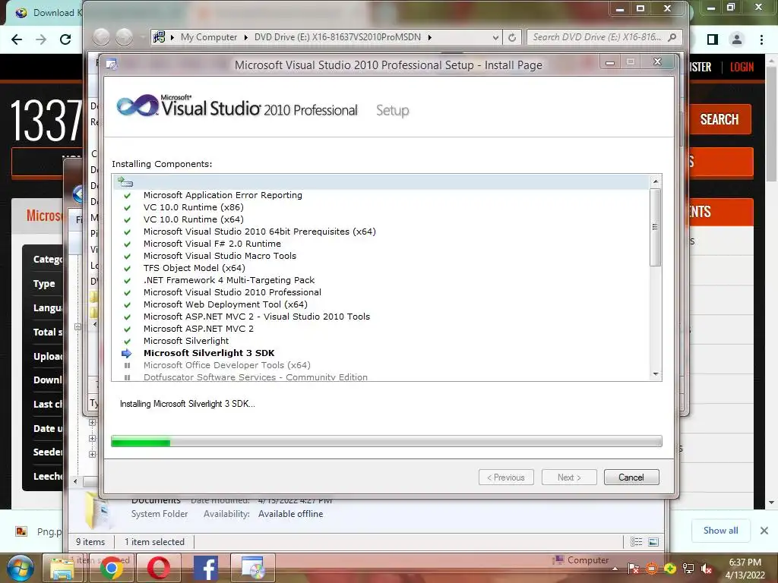Click the Explorer search magnifier icon
The image size is (778, 583).
[x=672, y=37]
